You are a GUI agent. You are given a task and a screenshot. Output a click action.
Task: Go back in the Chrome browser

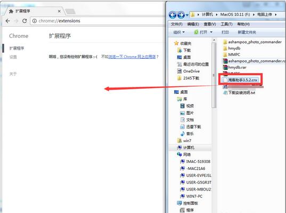[7, 21]
